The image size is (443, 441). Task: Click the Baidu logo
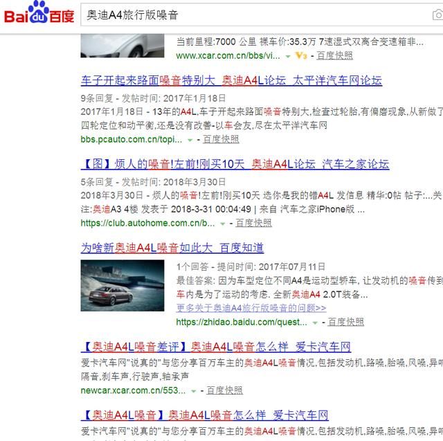click(x=39, y=13)
